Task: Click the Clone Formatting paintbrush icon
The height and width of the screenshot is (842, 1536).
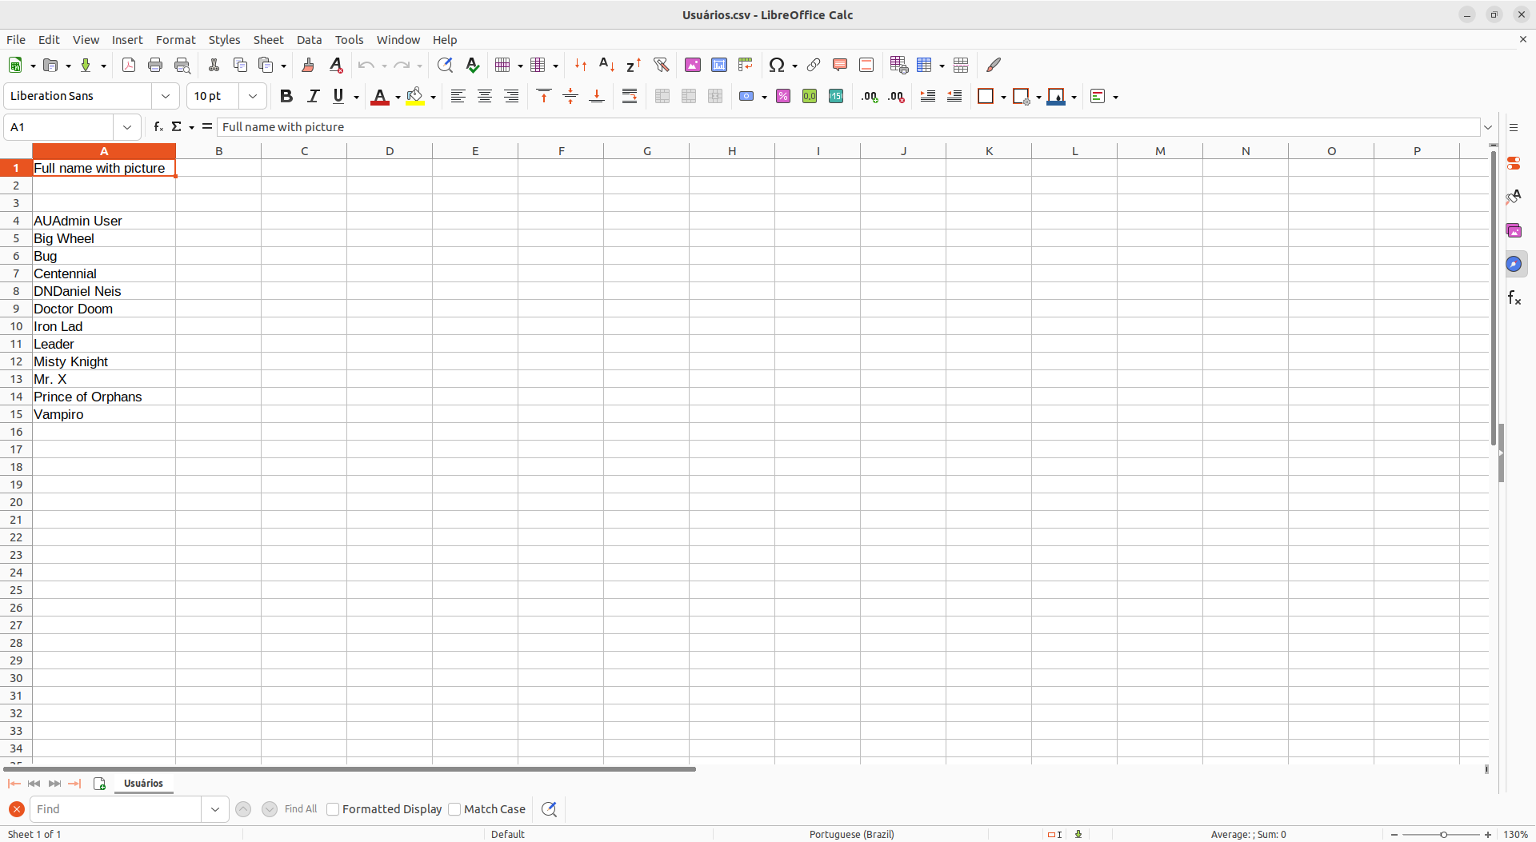Action: (308, 66)
